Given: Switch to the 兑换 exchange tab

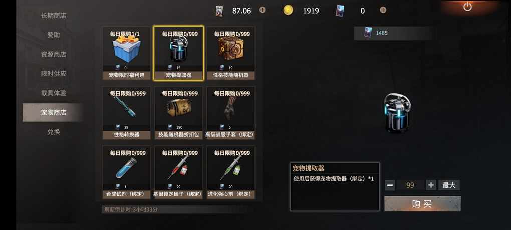Looking at the screenshot, I should (54, 132).
